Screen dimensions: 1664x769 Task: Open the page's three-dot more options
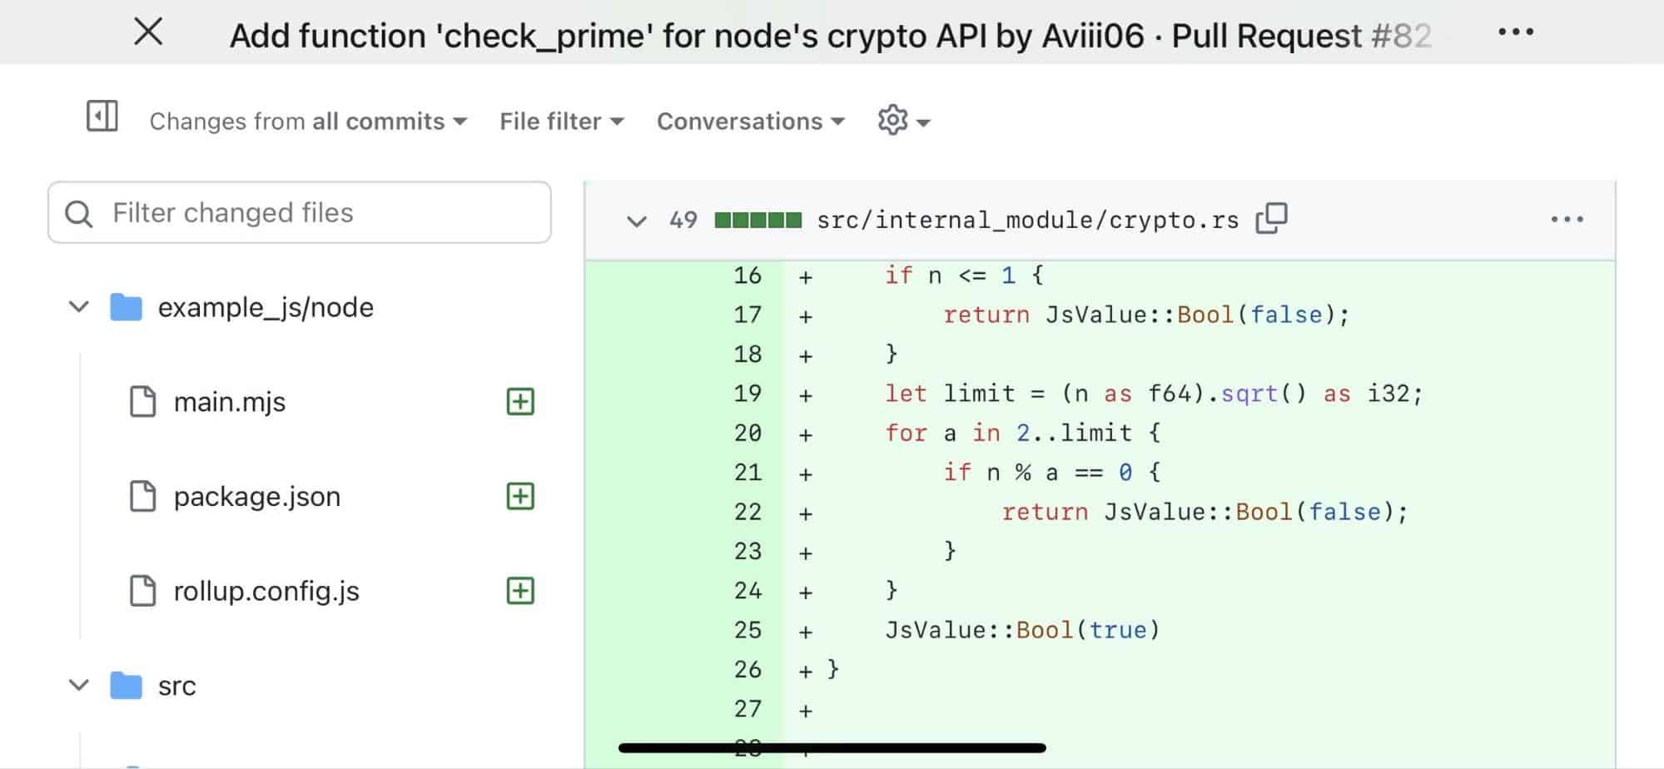1515,32
